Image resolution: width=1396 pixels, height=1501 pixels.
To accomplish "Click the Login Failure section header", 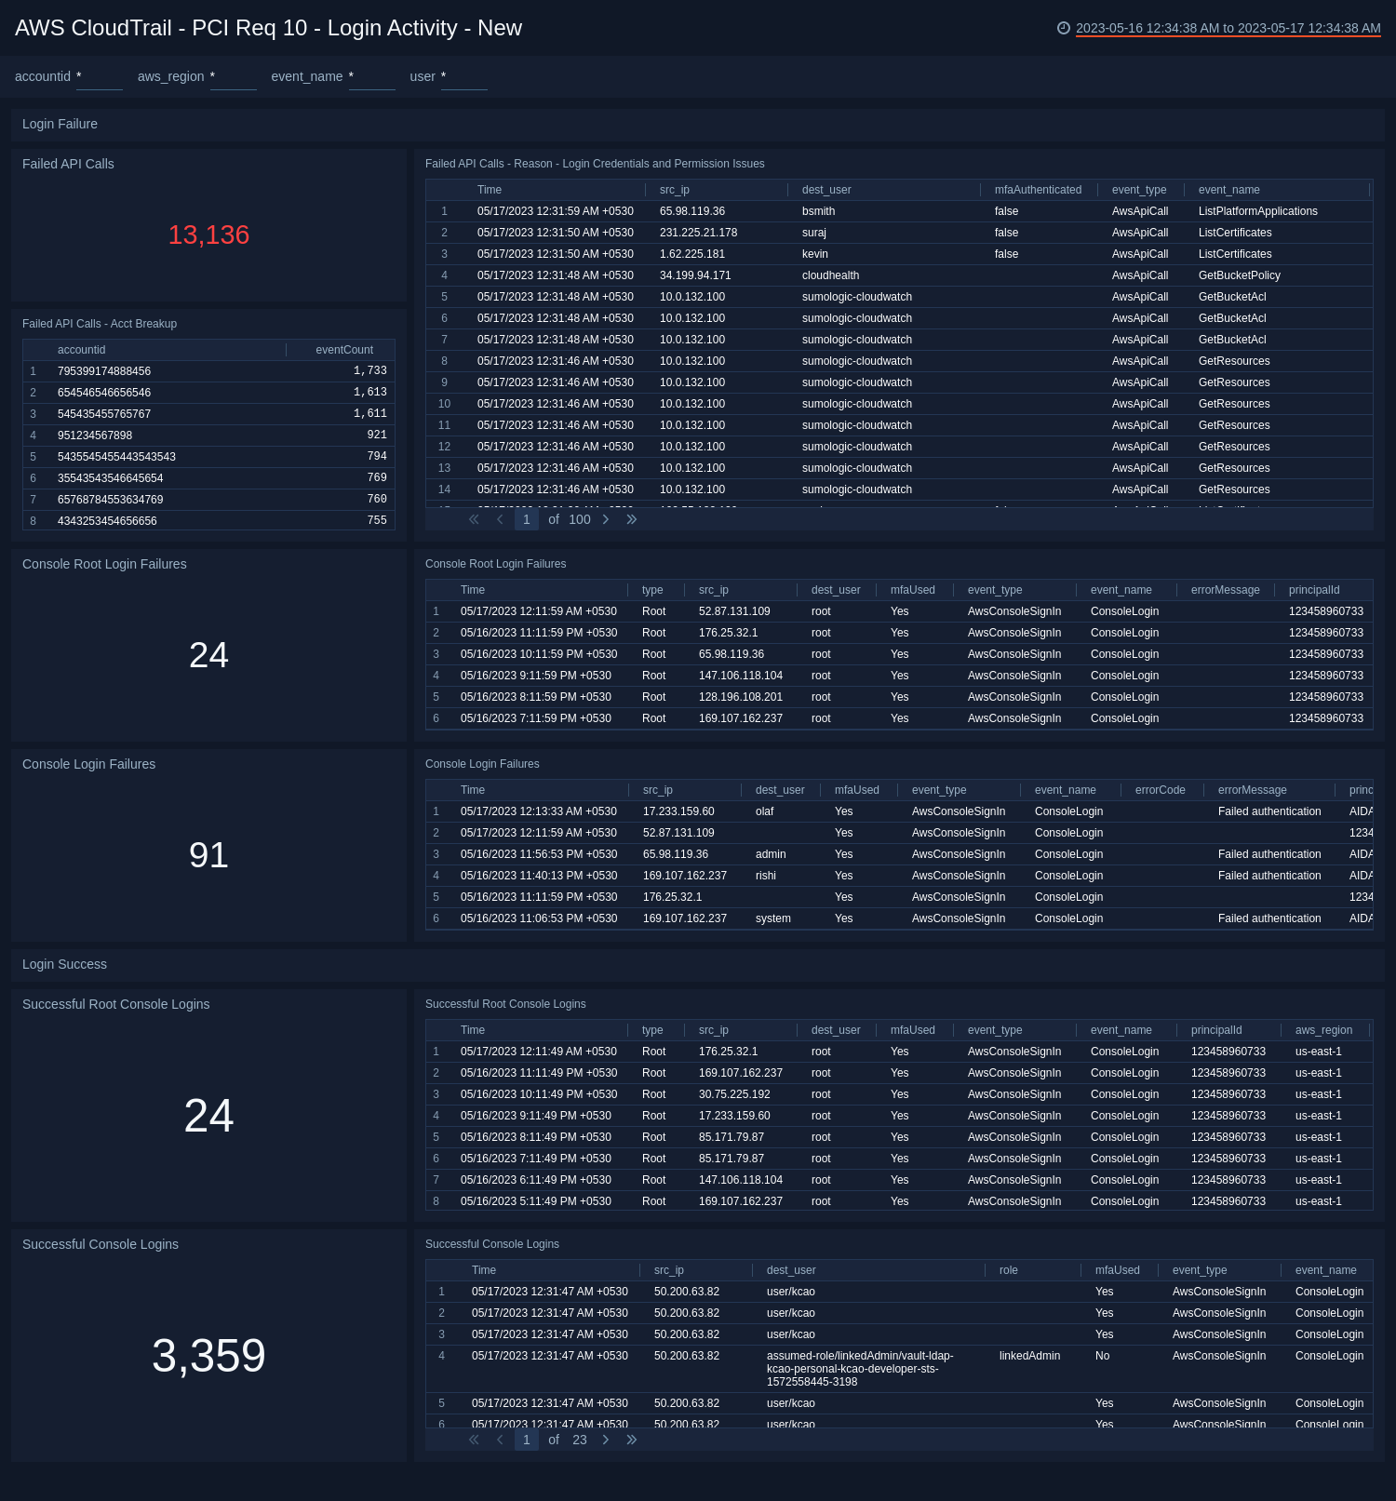I will click(x=60, y=124).
